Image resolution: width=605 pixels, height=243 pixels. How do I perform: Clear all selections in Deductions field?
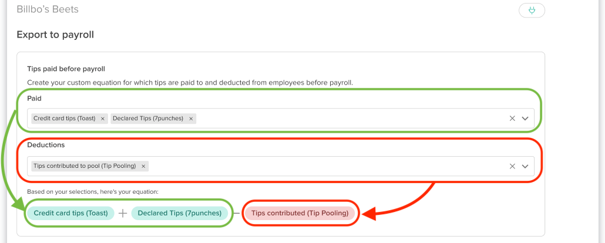[512, 166]
